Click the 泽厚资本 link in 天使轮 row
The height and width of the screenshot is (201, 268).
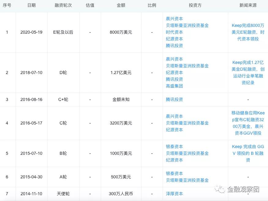pos(175,193)
